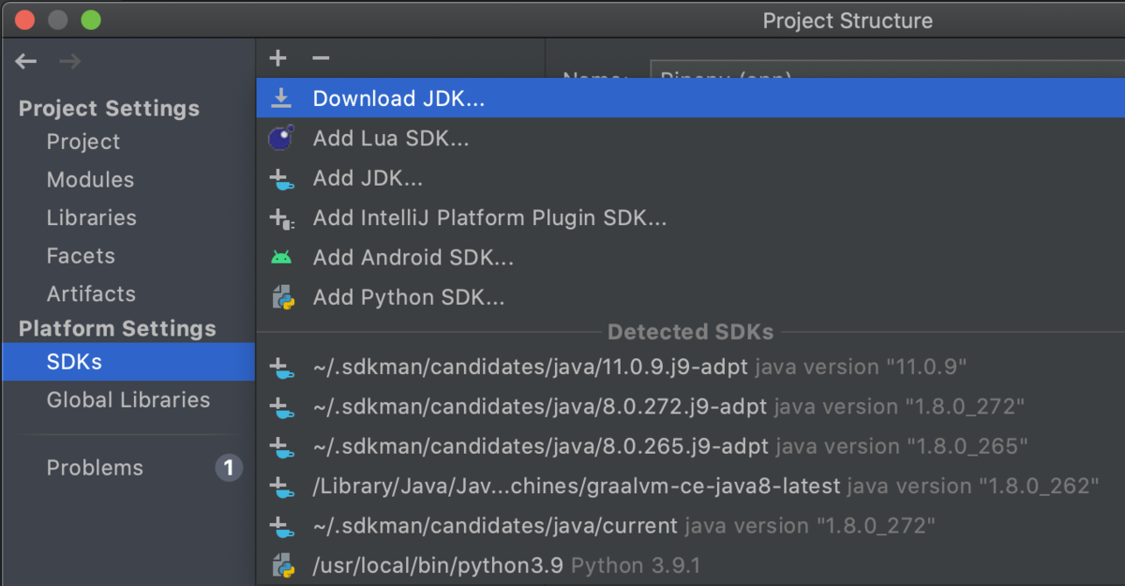The image size is (1125, 586).
Task: Click the Problems count badge 1
Action: coord(229,468)
